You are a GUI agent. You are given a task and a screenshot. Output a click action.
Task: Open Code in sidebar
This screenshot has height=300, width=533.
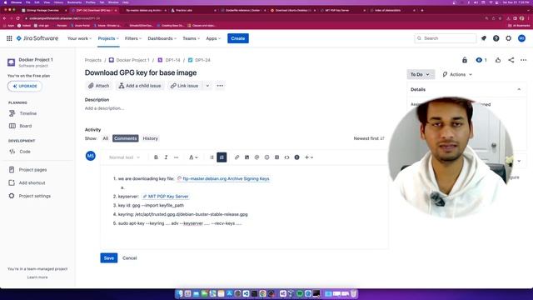tap(24, 152)
